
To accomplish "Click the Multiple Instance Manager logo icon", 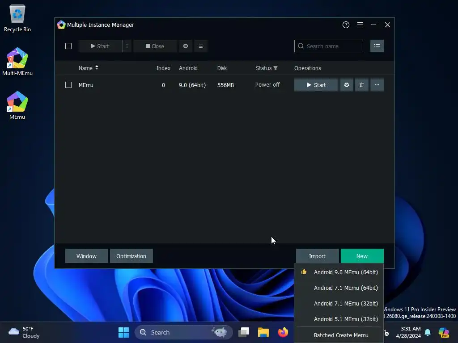I will coord(61,25).
